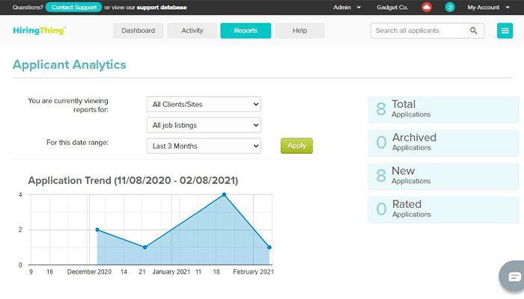Image resolution: width=524 pixels, height=299 pixels.
Task: Click the HiringThing logo
Action: [x=39, y=31]
